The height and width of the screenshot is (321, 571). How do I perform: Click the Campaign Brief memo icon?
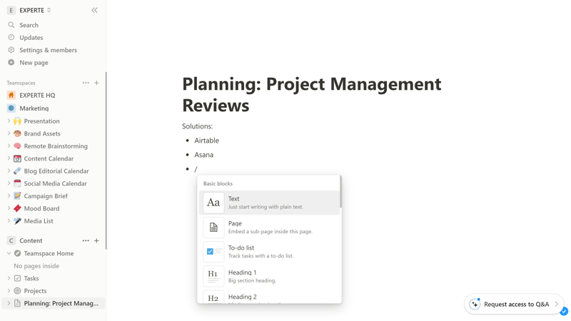(17, 195)
